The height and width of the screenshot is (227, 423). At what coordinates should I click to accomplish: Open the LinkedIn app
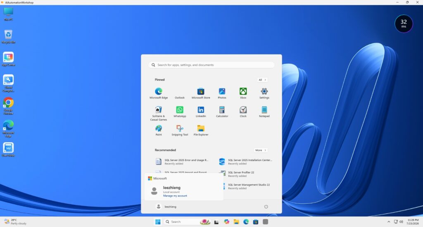click(x=201, y=111)
